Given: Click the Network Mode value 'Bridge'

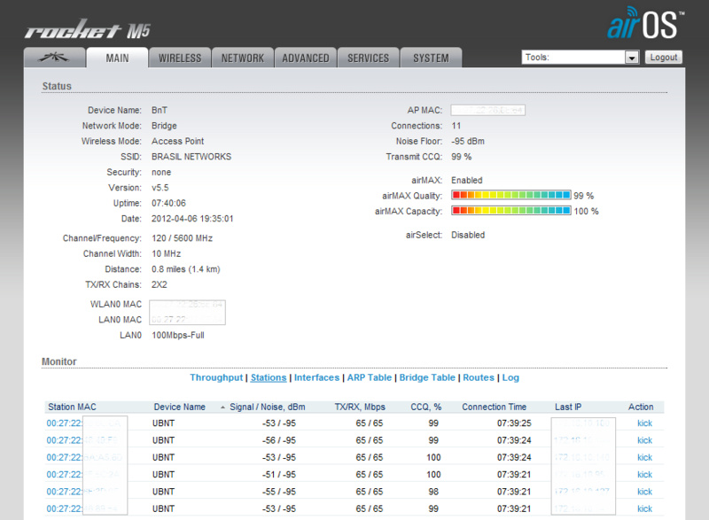Looking at the screenshot, I should (164, 126).
